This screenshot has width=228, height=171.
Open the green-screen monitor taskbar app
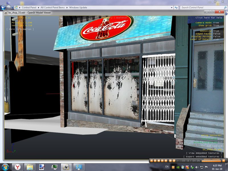(x=54, y=167)
